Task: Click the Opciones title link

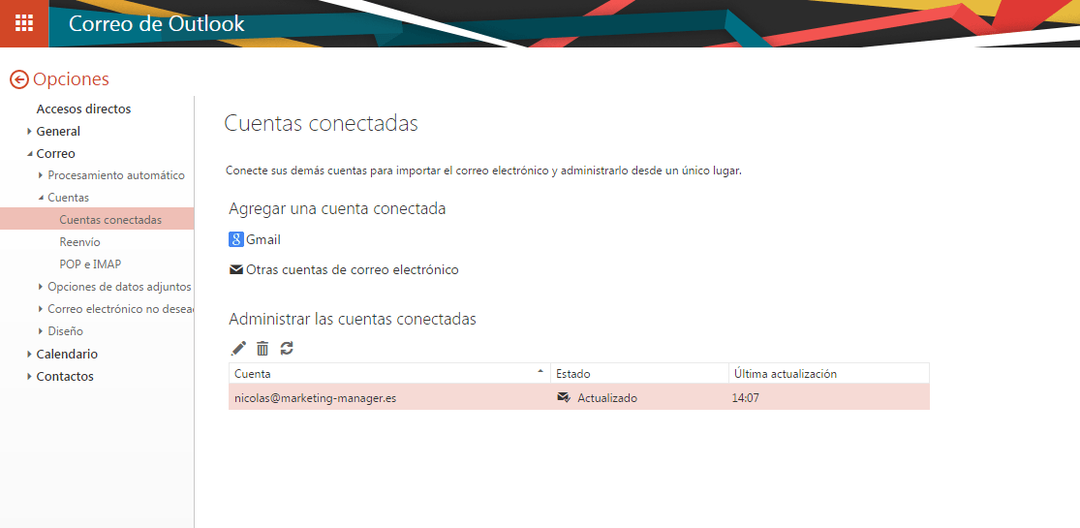Action: tap(71, 79)
